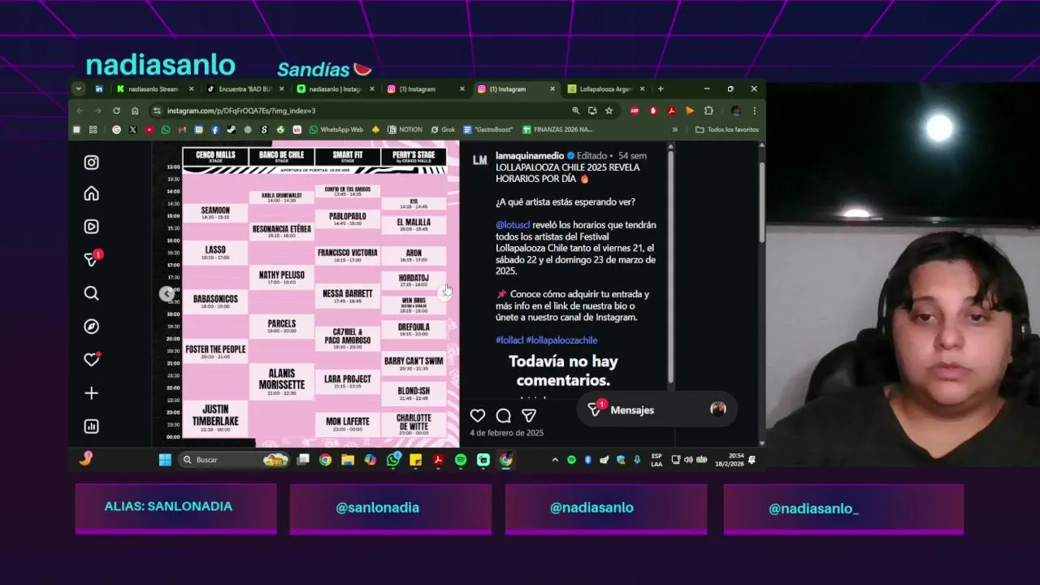This screenshot has height=585, width=1040.
Task: Go to next image in carousel
Action: (x=445, y=293)
